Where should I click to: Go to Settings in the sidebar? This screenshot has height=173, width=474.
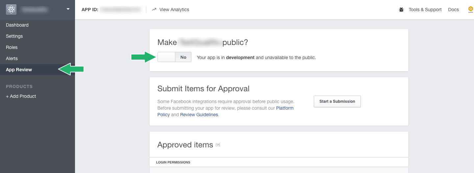(x=14, y=36)
